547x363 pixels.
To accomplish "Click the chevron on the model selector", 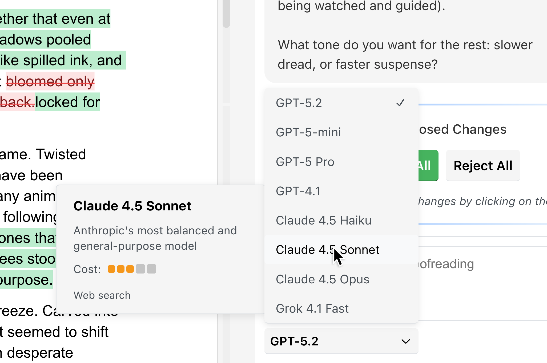I will [406, 341].
